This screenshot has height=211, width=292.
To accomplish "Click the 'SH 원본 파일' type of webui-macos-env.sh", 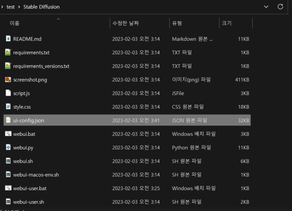I will pos(187,175).
